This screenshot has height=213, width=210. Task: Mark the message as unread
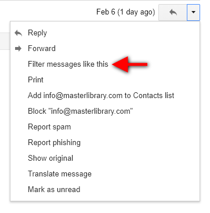(54, 189)
